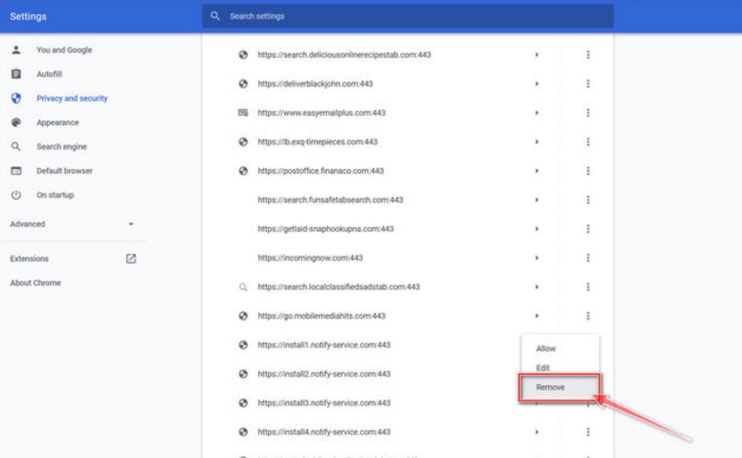The image size is (742, 458).
Task: Expand details for search.funsafetabsearch.com
Action: point(537,200)
